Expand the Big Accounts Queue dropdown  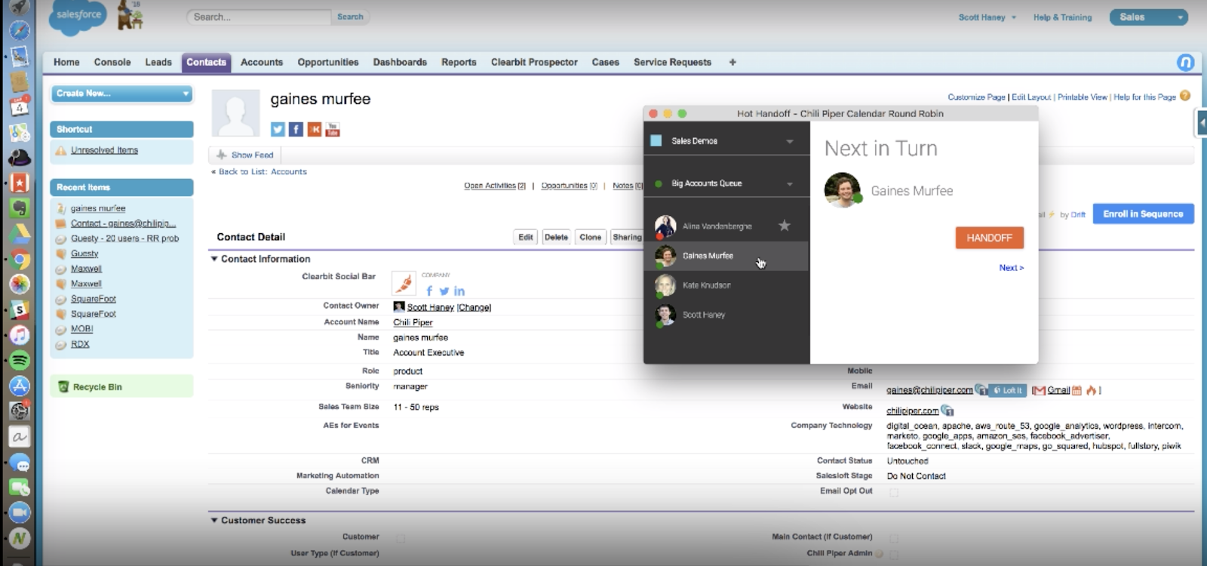(726, 183)
